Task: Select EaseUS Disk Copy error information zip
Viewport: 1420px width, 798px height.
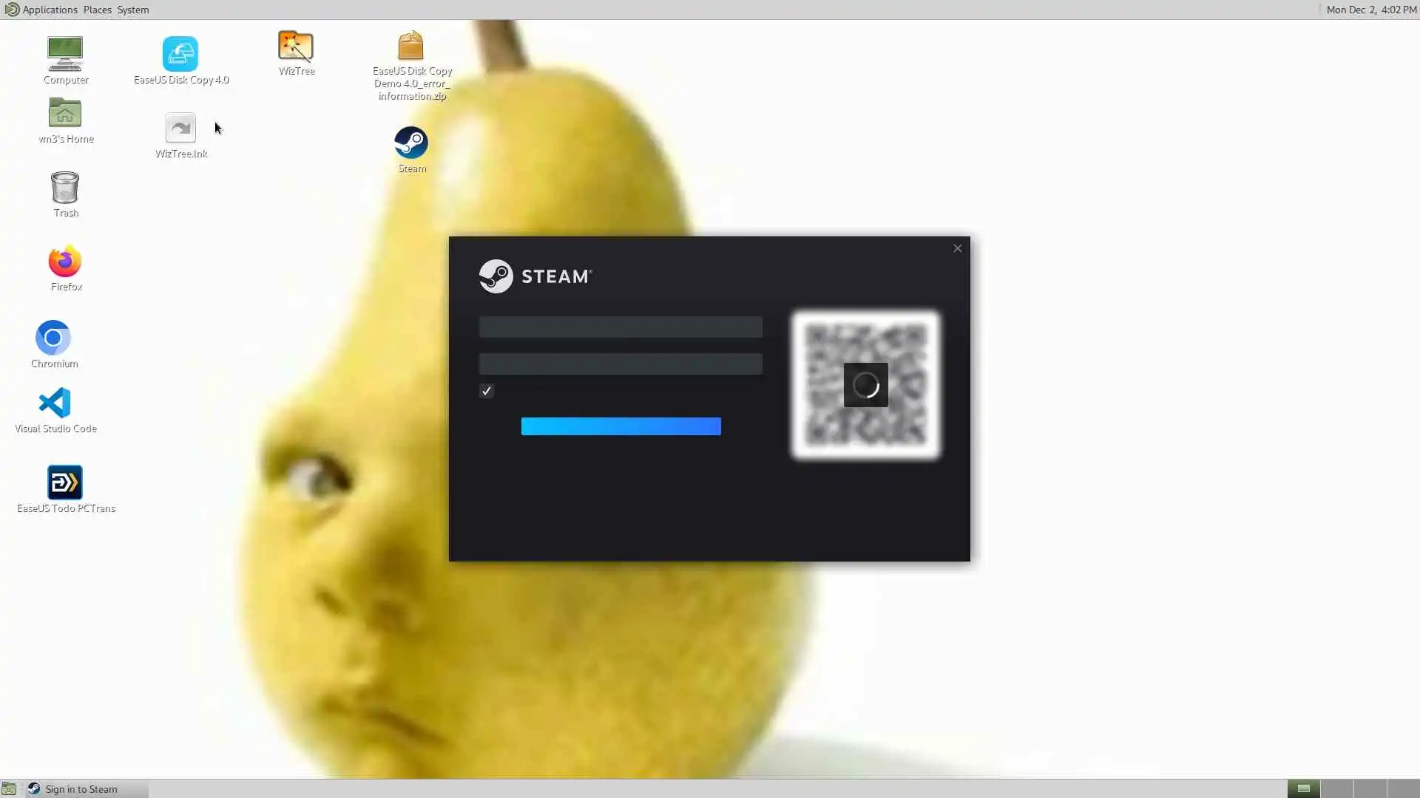Action: pyautogui.click(x=411, y=47)
